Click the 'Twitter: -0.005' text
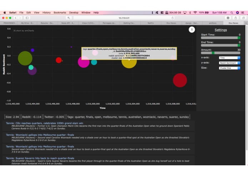248x176 pixels. click(x=54, y=117)
